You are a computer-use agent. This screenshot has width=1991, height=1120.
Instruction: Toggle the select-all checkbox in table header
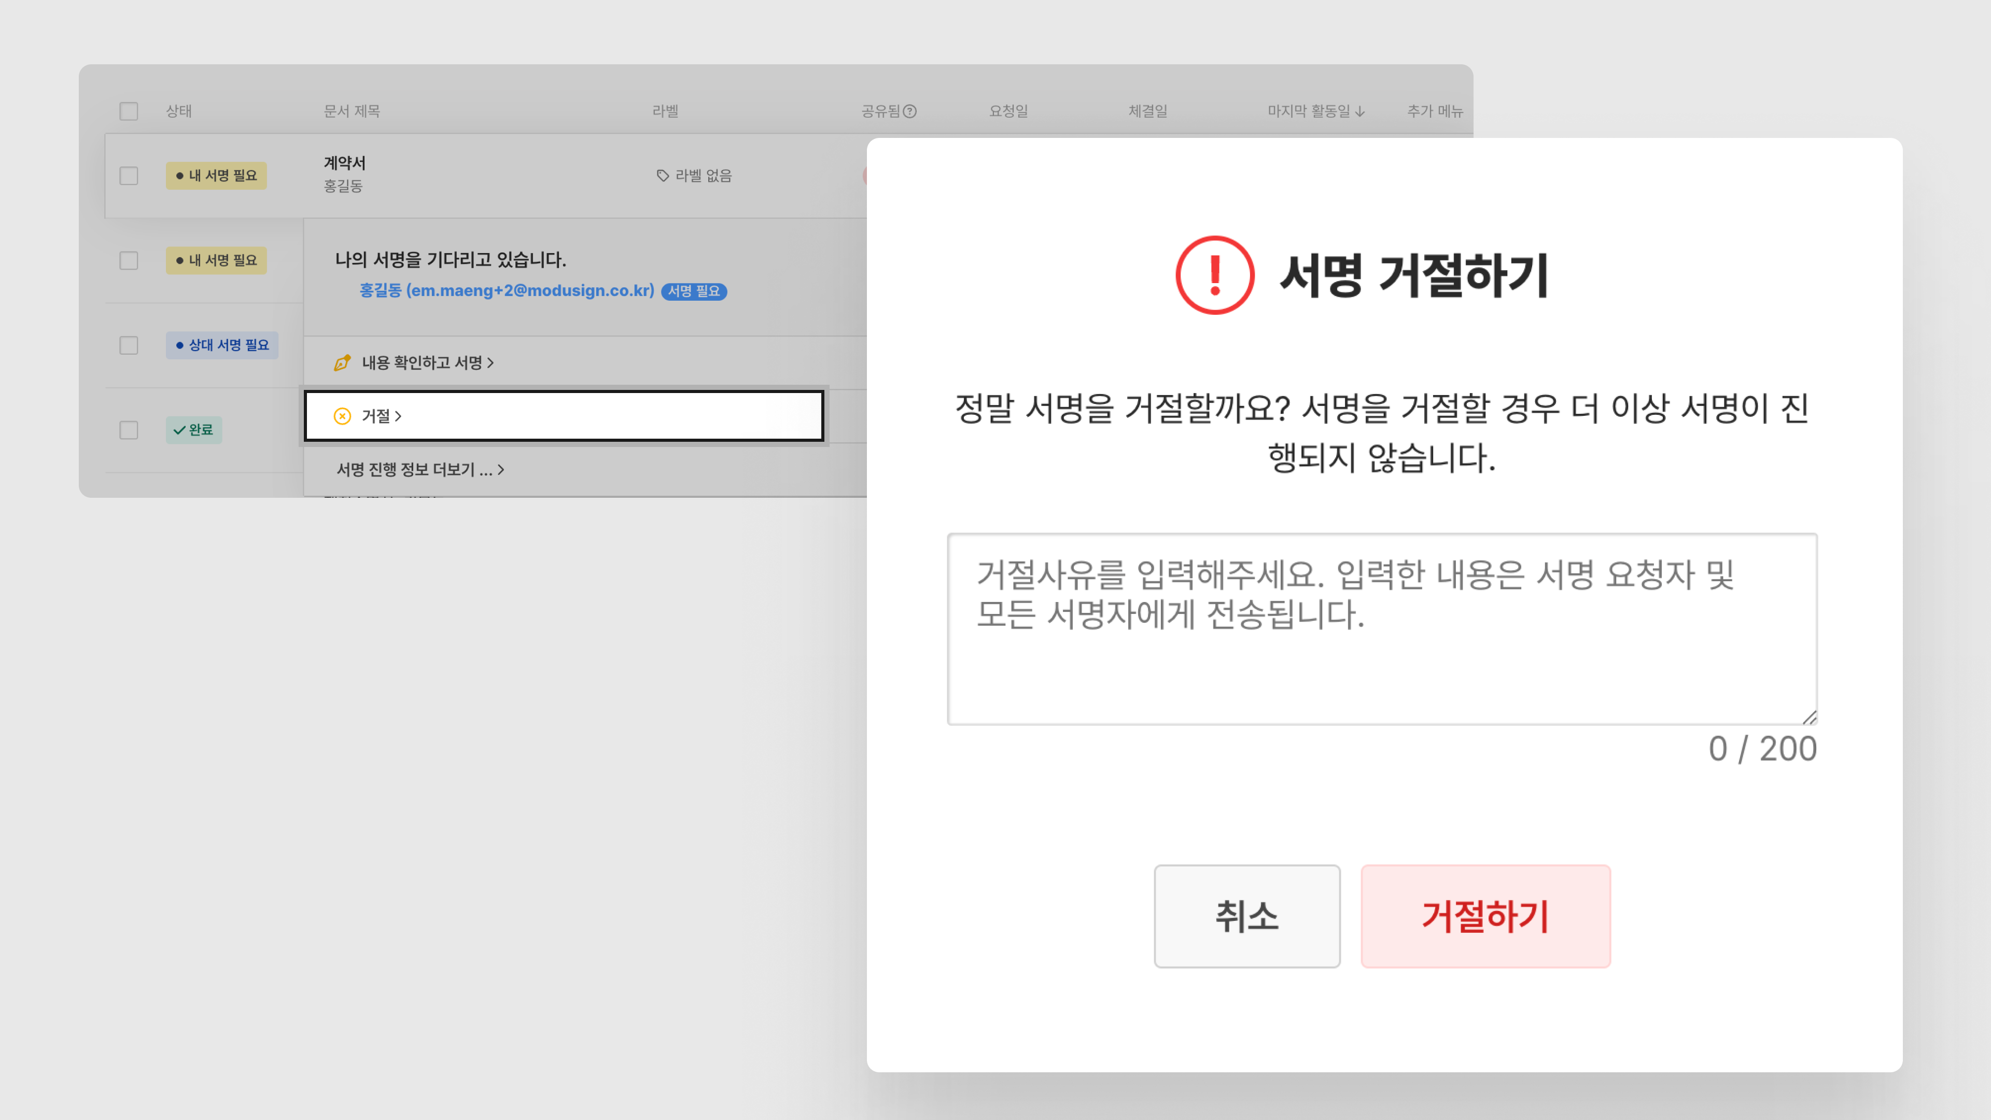pos(129,111)
